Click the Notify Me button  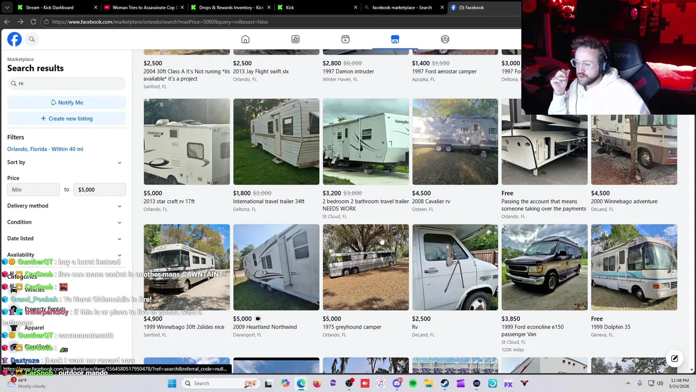66,102
